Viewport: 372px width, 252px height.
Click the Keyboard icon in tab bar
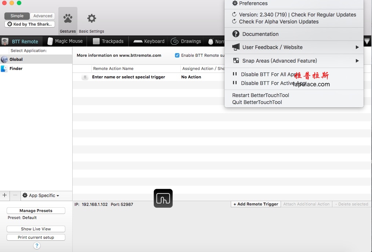click(x=138, y=41)
